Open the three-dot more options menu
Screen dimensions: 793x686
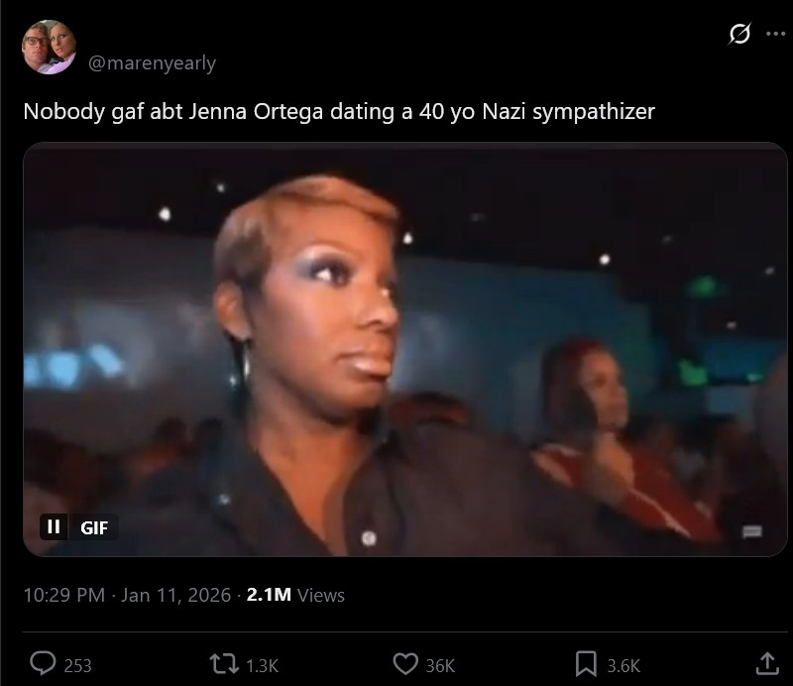[x=776, y=34]
